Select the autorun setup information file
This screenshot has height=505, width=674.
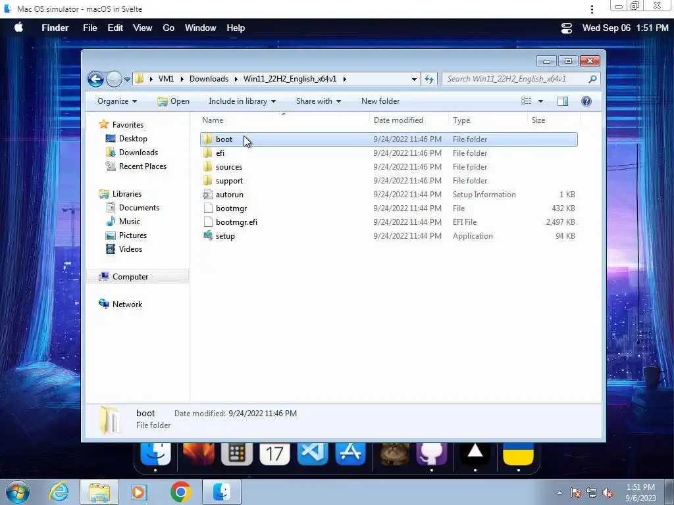click(388, 195)
